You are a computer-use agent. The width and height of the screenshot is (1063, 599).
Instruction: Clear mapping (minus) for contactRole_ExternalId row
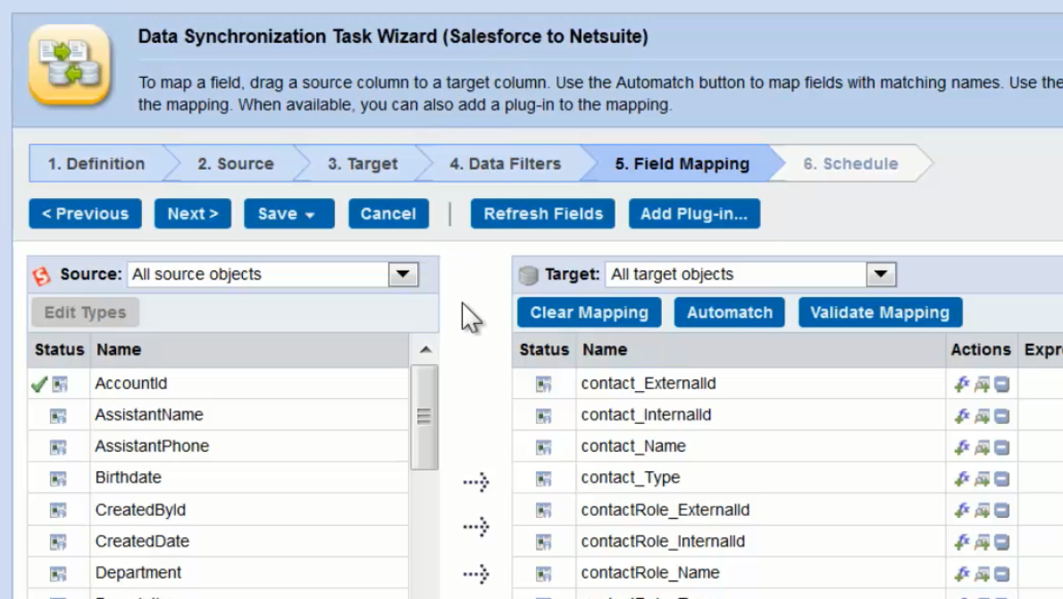(x=1002, y=511)
